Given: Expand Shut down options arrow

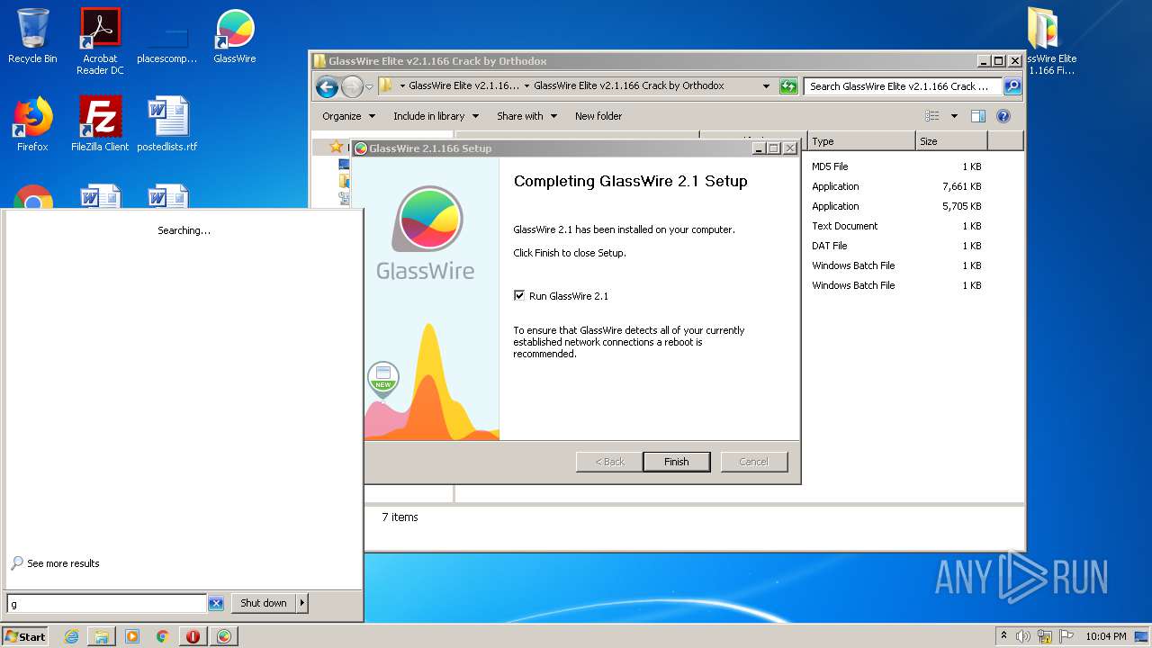Looking at the screenshot, I should pyautogui.click(x=302, y=603).
